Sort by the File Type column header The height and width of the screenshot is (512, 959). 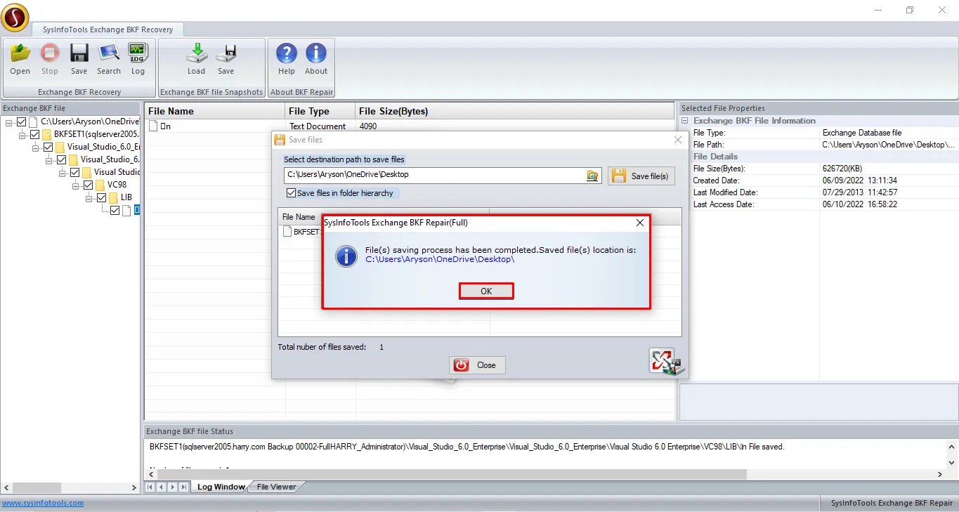coord(320,111)
